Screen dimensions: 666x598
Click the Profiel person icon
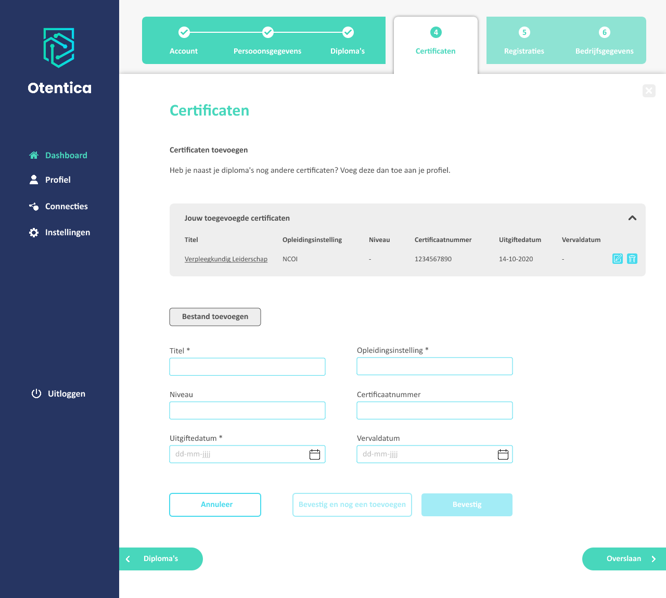(x=34, y=180)
